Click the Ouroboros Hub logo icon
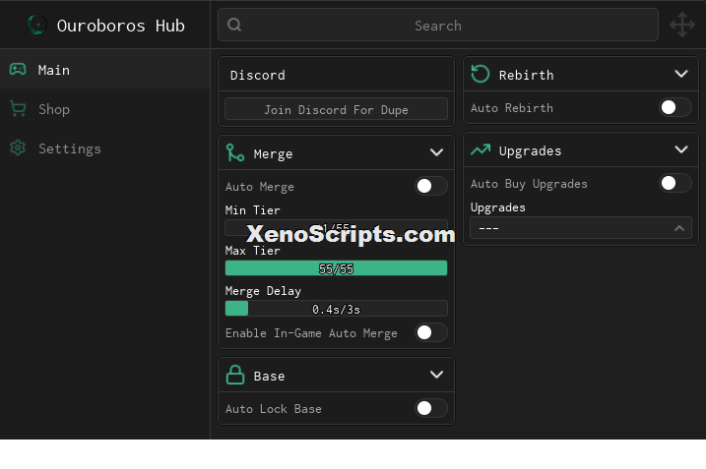The image size is (706, 469). click(x=36, y=25)
